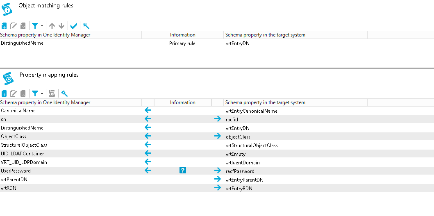Click the question mark on UserPassword row
Screen dimensions: 434x216
point(183,171)
